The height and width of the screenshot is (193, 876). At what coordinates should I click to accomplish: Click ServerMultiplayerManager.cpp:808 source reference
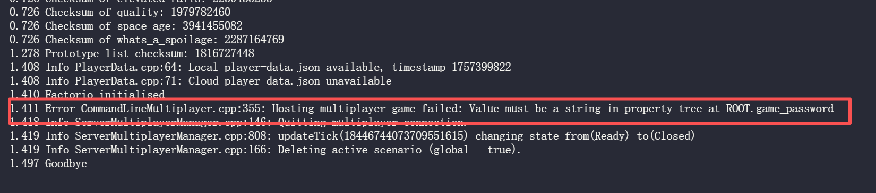[x=173, y=136]
